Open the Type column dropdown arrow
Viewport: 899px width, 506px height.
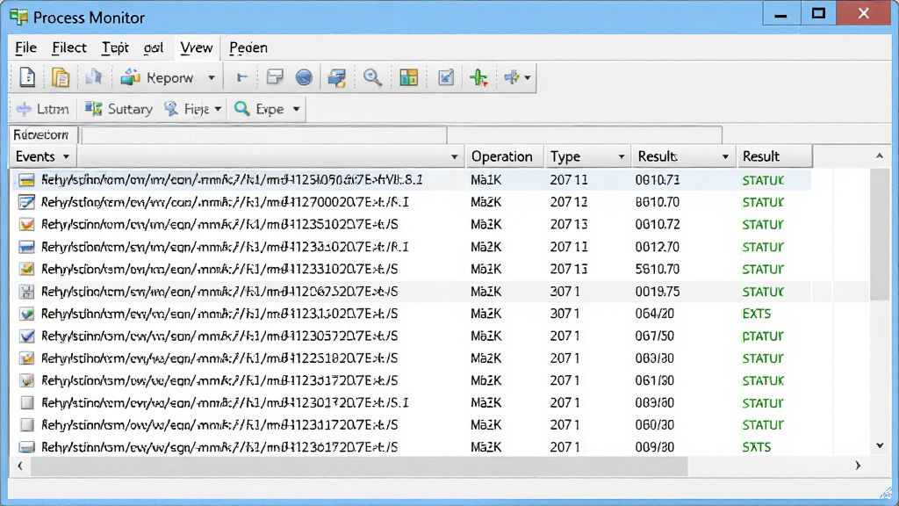tap(621, 156)
